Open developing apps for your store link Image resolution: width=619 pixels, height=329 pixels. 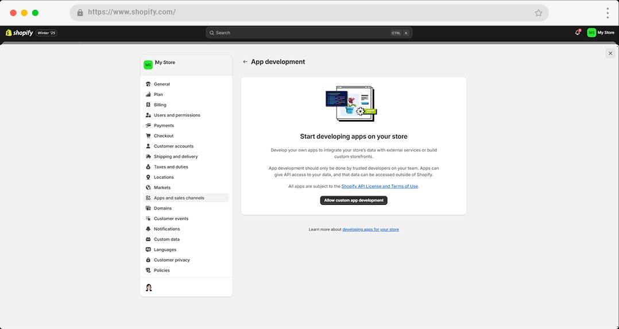click(x=370, y=230)
